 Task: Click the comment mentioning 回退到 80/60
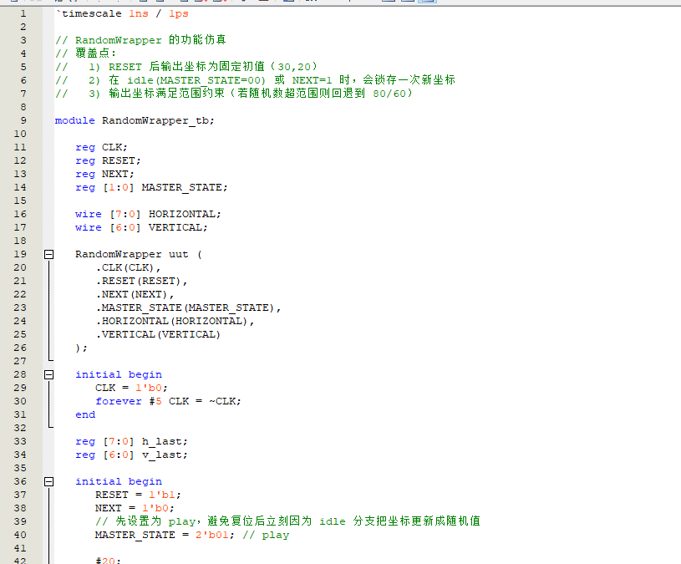point(234,94)
